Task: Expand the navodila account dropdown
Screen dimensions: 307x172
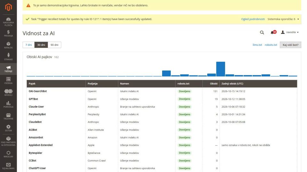Action: tap(290, 32)
